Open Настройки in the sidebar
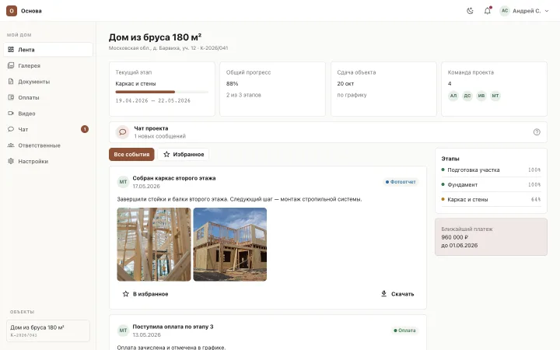The image size is (560, 350). pos(48,161)
